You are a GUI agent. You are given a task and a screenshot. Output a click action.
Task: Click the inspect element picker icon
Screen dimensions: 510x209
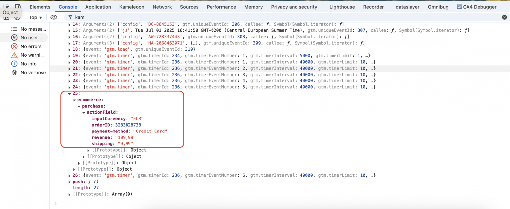(x=6, y=6)
